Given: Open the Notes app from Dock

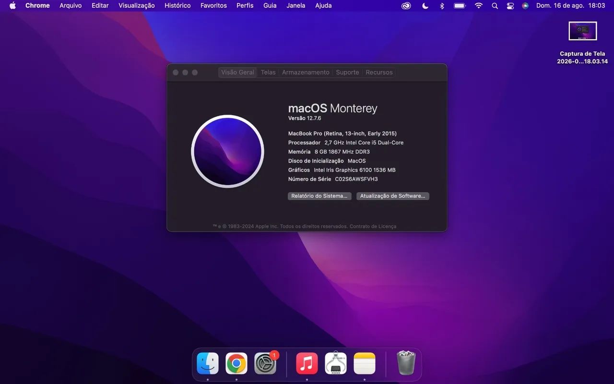Looking at the screenshot, I should [x=365, y=363].
